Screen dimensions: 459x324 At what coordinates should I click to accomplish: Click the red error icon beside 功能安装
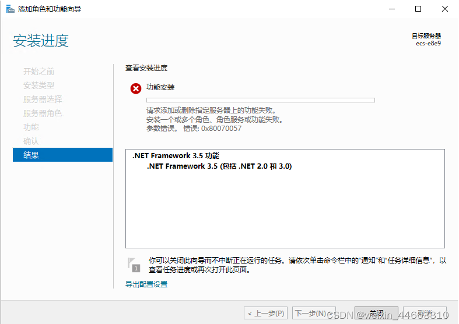point(136,88)
